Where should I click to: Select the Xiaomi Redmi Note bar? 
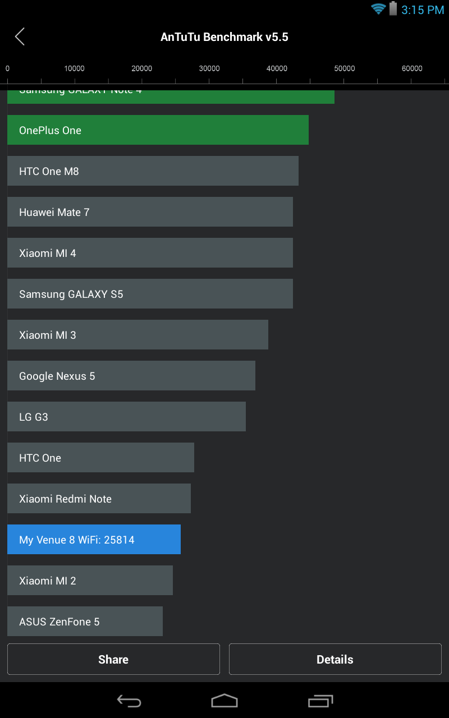point(99,499)
